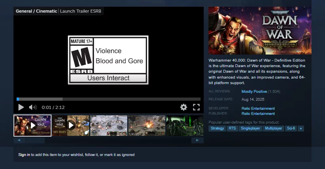Open the explosion battle screenshot thumbnail
325x169 pixels.
pyautogui.click(x=147, y=125)
